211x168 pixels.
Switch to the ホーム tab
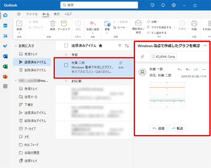click(x=46, y=14)
